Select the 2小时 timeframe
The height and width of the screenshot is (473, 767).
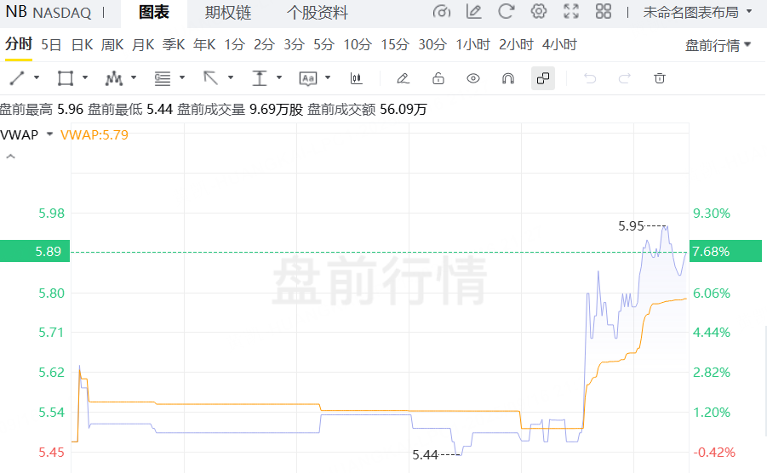(516, 45)
